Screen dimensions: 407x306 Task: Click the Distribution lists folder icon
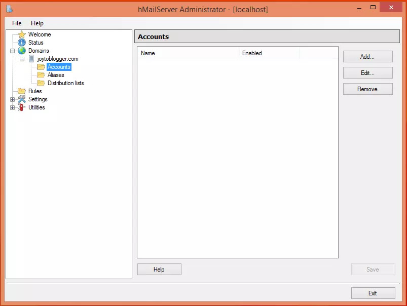(41, 83)
